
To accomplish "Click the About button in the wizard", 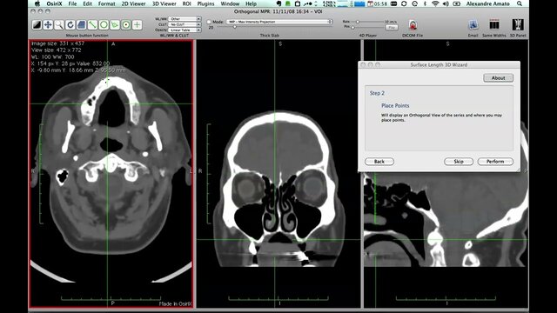I will pyautogui.click(x=498, y=78).
